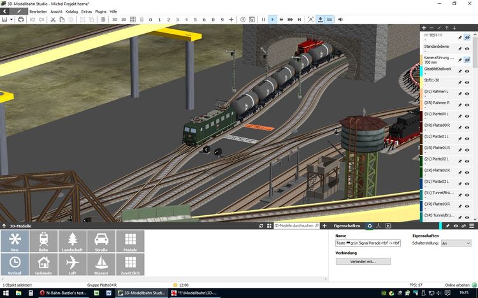
Task: Click the print icon in toolbar
Action: 21,20
